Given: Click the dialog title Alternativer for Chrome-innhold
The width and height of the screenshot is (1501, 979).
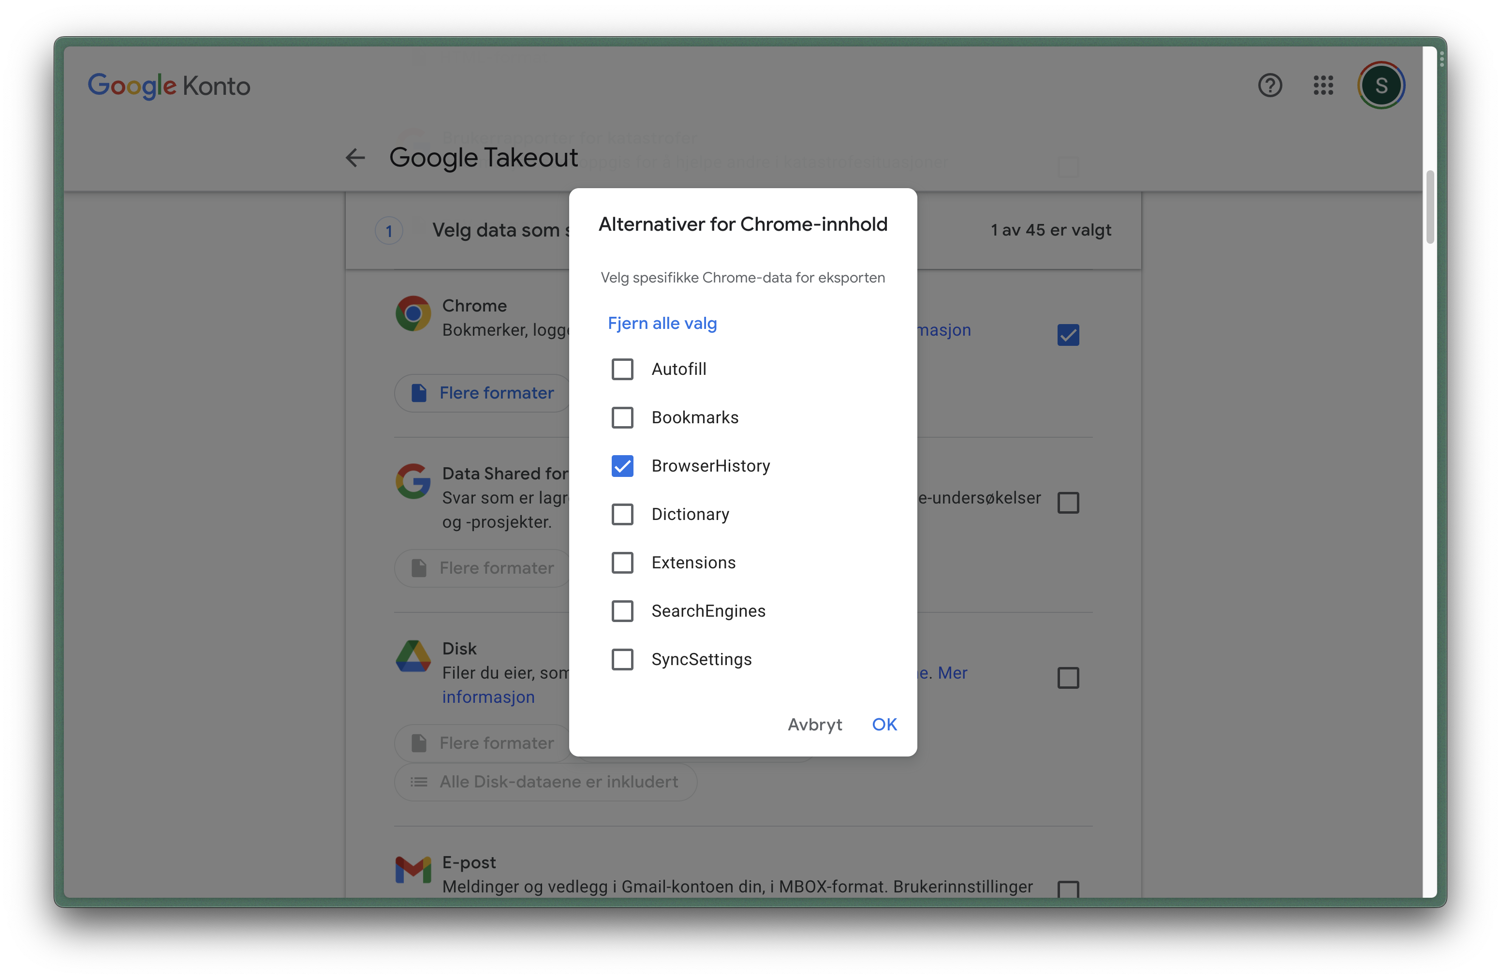Looking at the screenshot, I should pyautogui.click(x=743, y=224).
